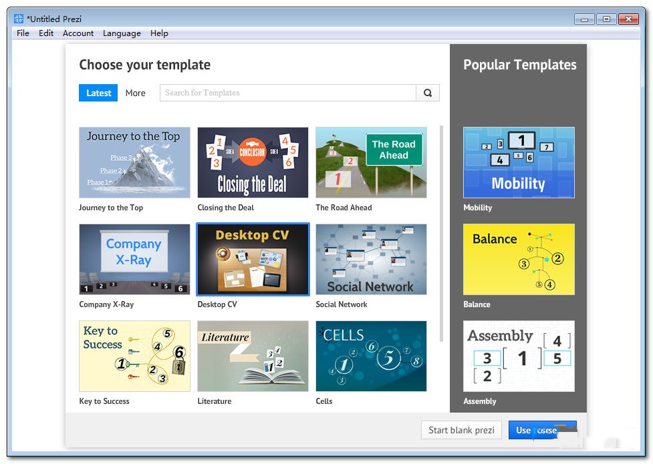Select the Company X-Ray template thumbnail
The image size is (653, 464).
click(134, 259)
